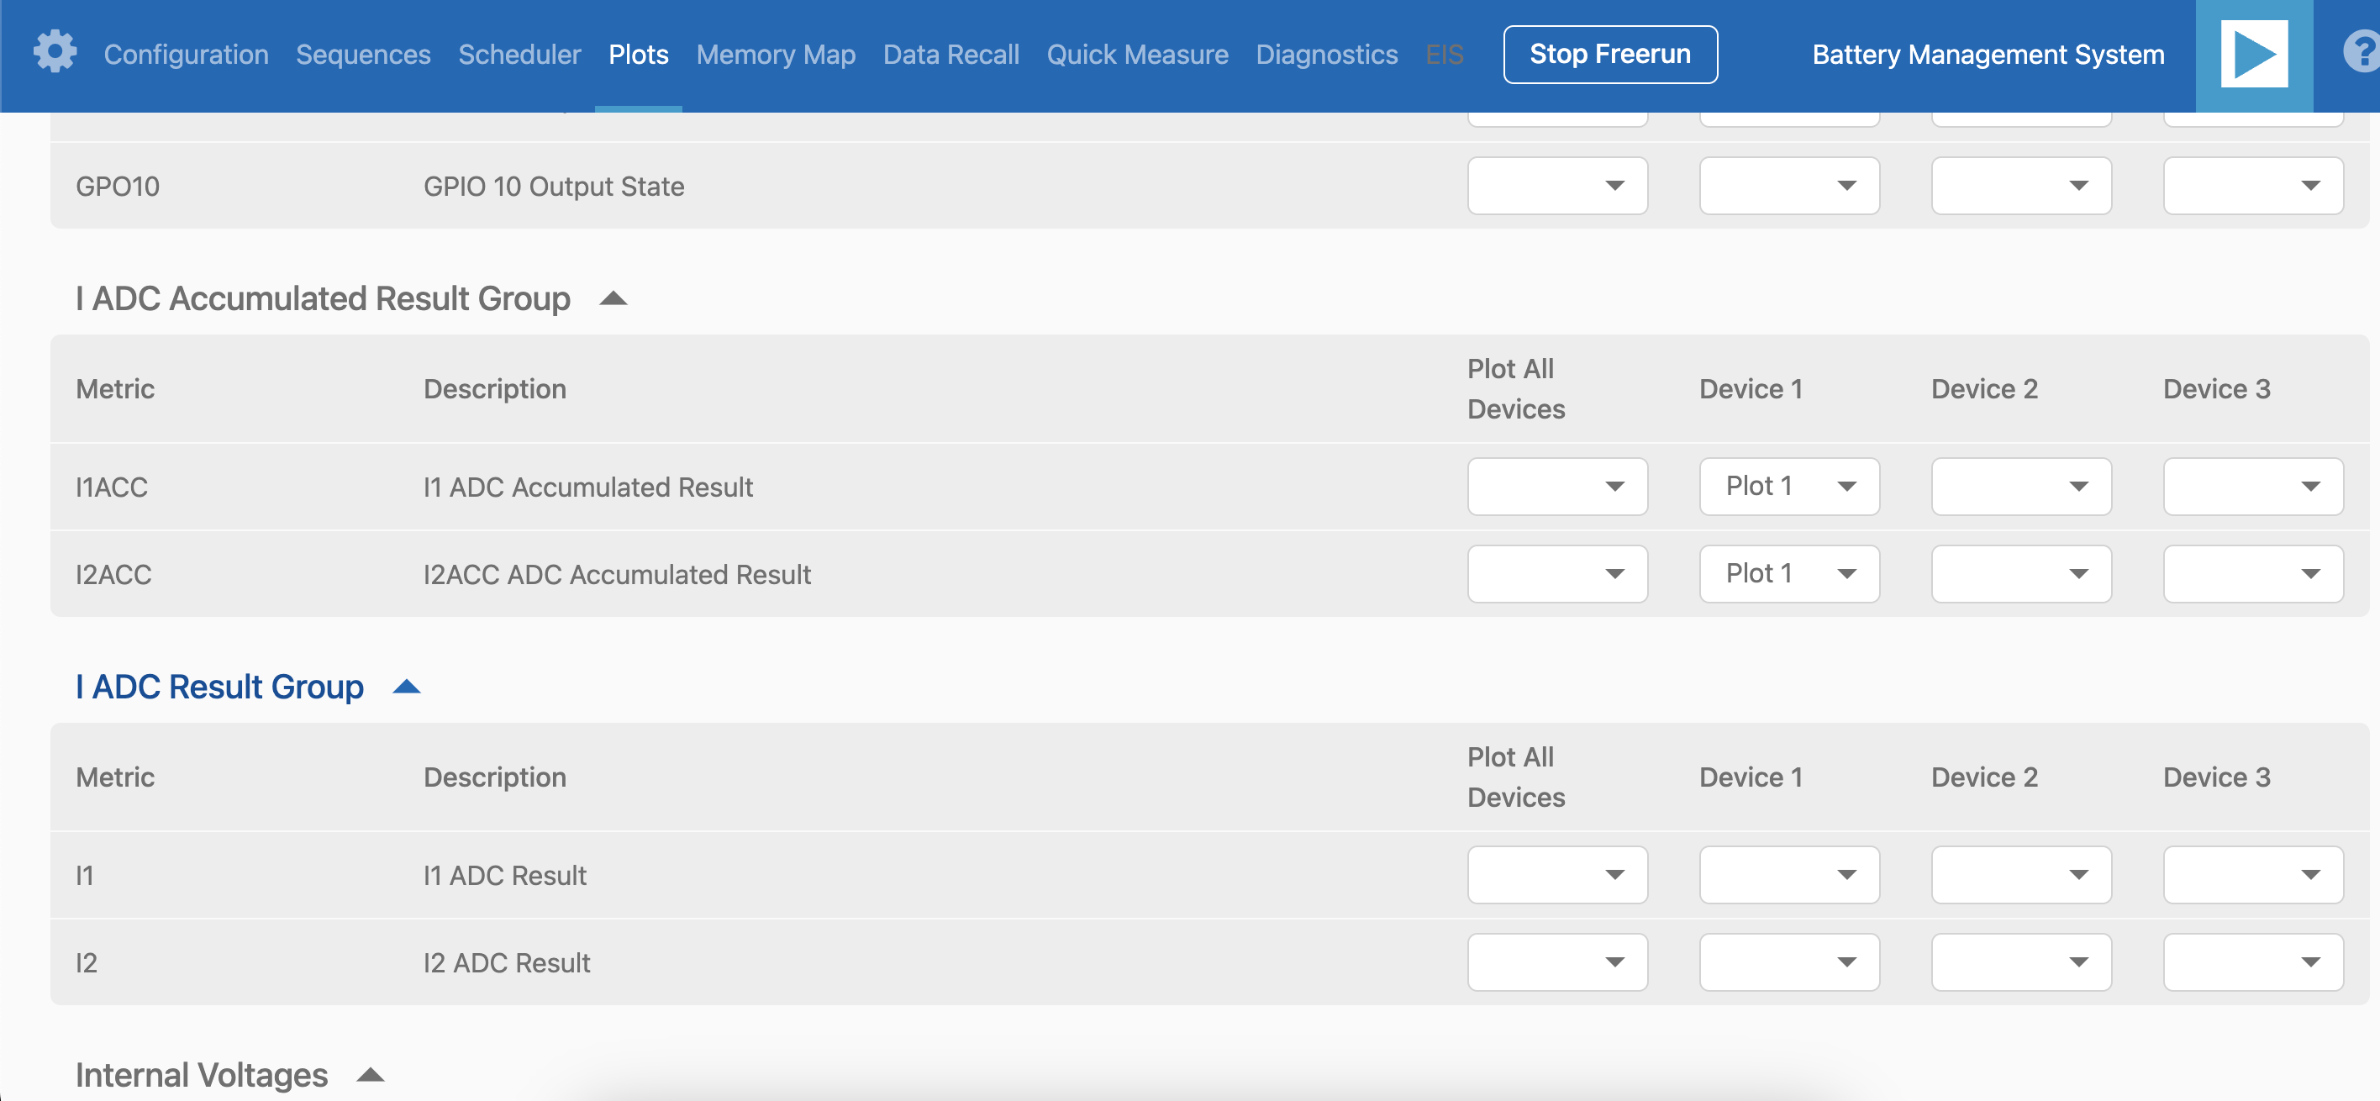
Task: Open the Device 1 dropdown for I1ACC
Action: pos(1788,486)
